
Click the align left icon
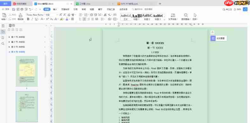80,19
